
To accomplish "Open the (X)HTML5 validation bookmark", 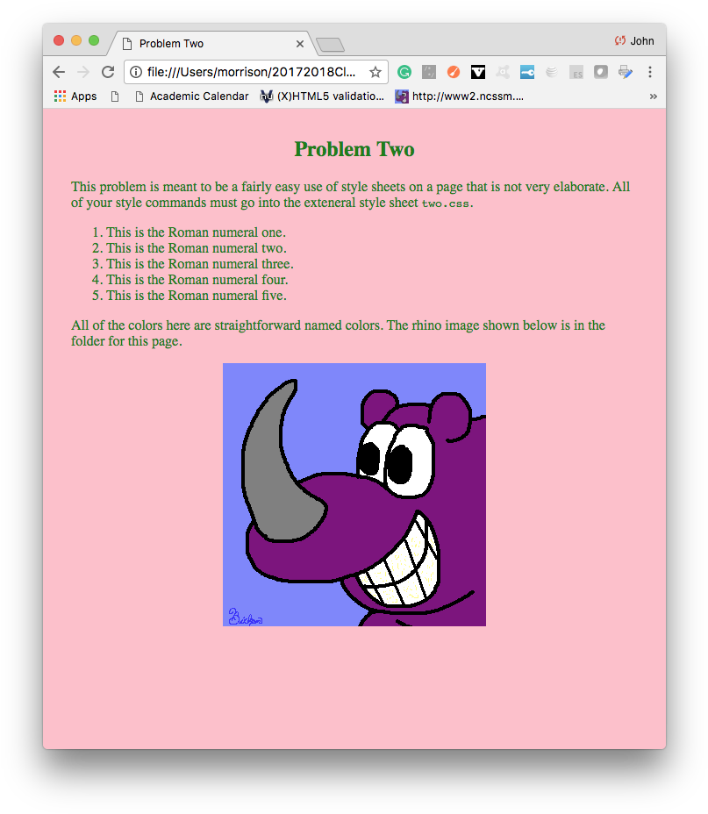I will click(322, 96).
